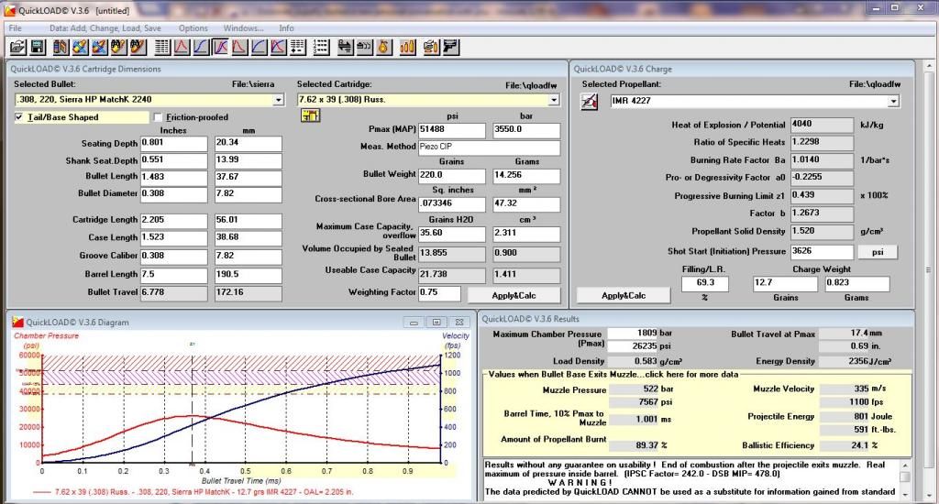The image size is (939, 504).
Task: Click the Charge Weight grams field
Action: (x=857, y=283)
